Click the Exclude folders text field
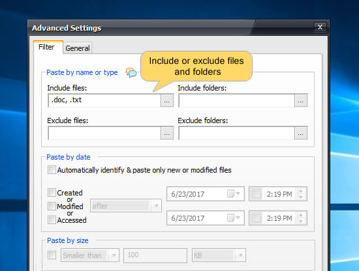The image size is (359, 271). [x=236, y=133]
